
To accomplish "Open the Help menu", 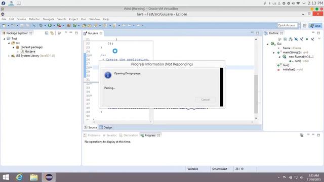I will pos(106,19).
